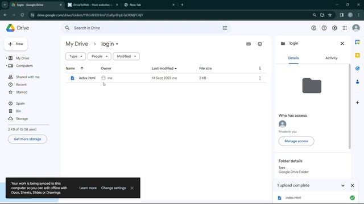Image resolution: width=364 pixels, height=204 pixels.
Task: Click Change settings in sync notification
Action: tap(114, 188)
